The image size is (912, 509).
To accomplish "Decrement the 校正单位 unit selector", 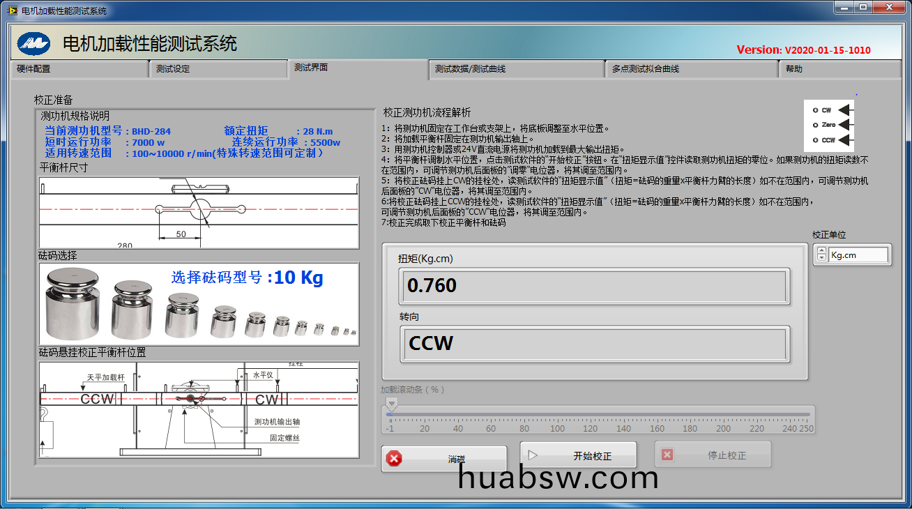I will click(821, 258).
